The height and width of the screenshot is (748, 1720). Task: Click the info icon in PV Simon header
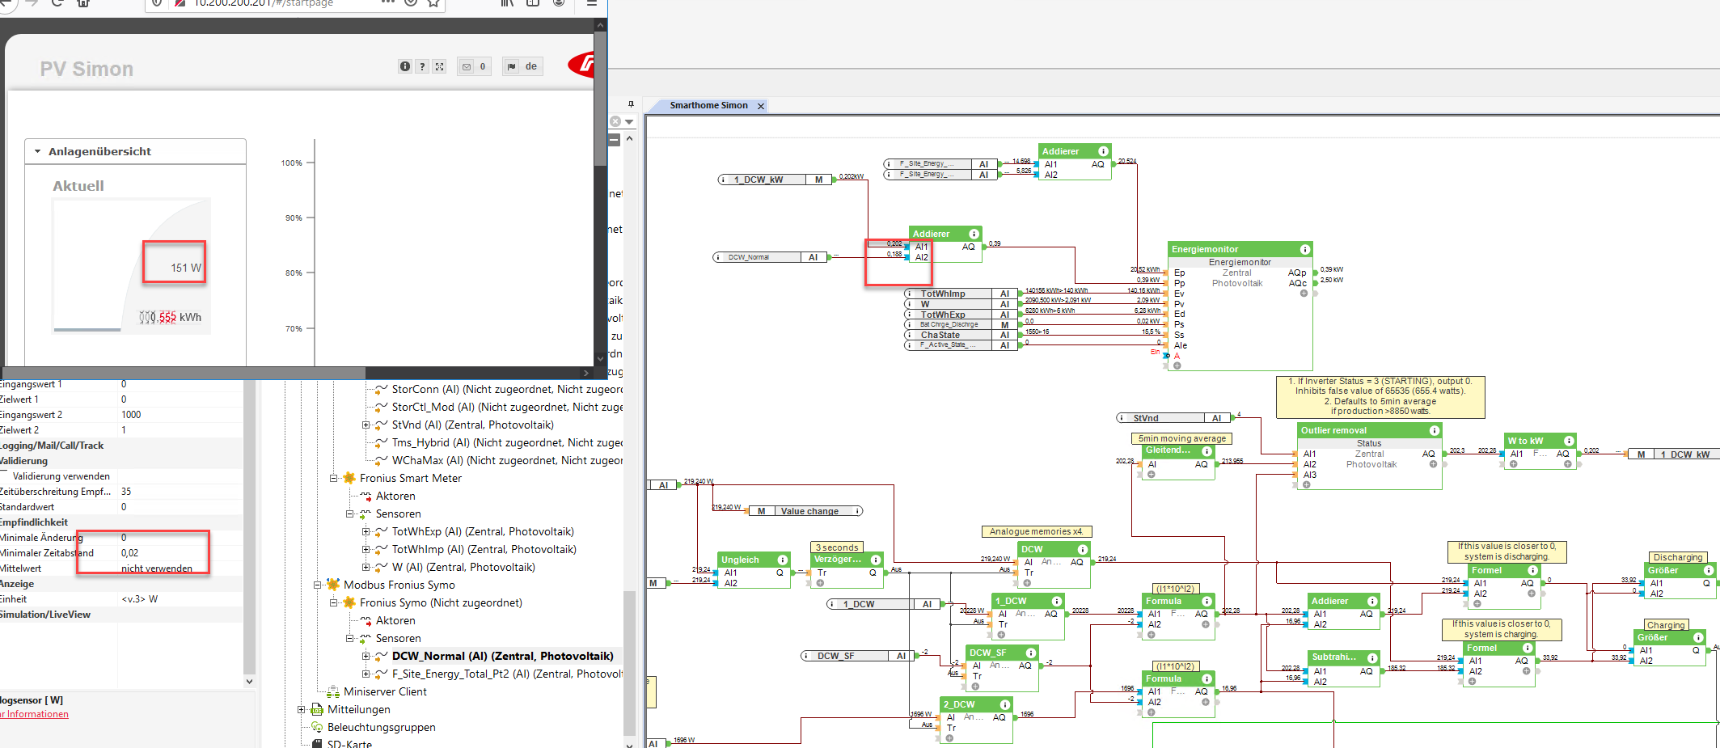(x=404, y=66)
